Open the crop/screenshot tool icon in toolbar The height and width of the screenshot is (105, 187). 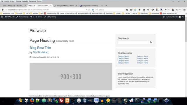[x=177, y=10]
